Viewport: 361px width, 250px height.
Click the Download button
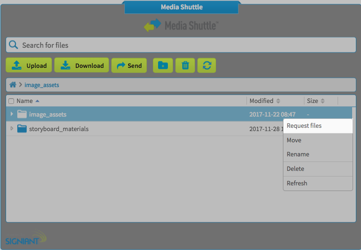click(81, 66)
